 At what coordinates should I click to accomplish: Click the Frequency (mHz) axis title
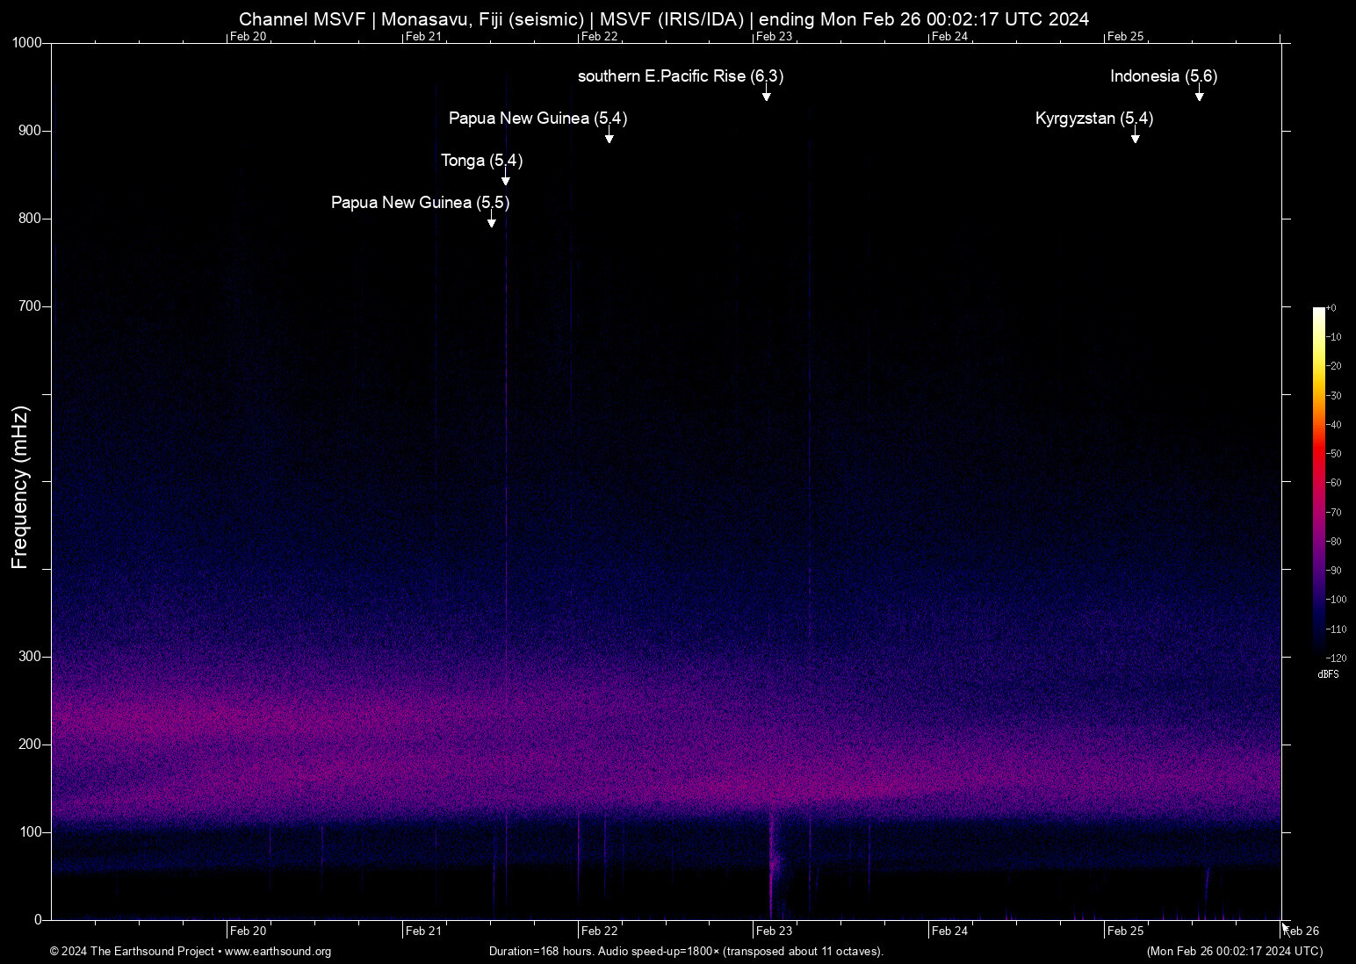[20, 487]
